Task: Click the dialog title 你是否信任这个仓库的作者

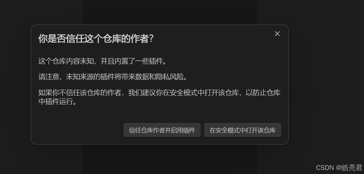Action: pos(96,39)
